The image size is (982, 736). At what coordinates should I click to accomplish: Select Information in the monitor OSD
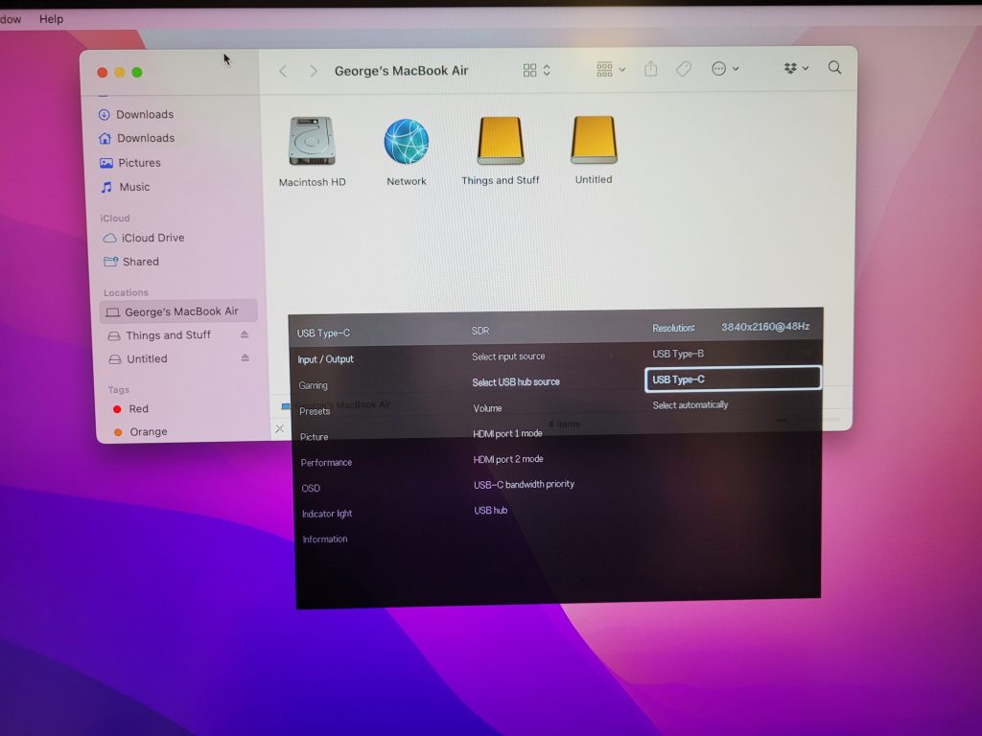point(324,539)
